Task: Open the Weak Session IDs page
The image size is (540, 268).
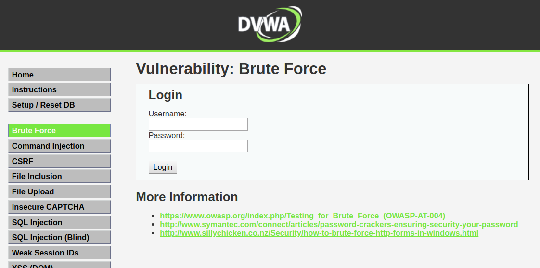Action: pos(59,253)
